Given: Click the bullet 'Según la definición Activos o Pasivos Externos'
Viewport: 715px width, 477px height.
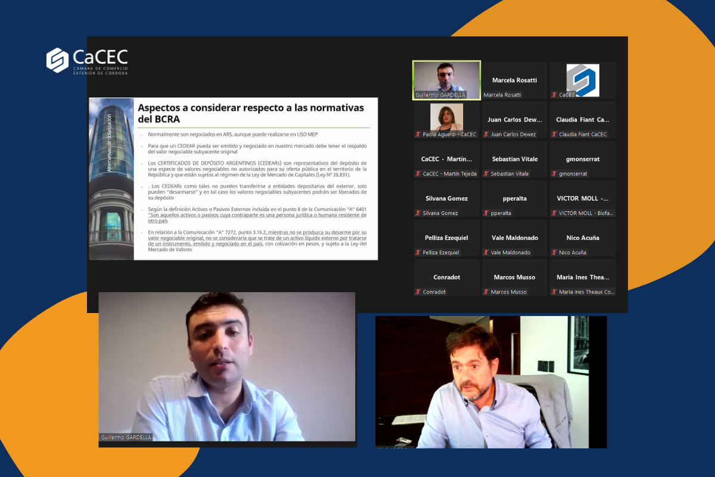Looking at the screenshot, I should (x=257, y=215).
